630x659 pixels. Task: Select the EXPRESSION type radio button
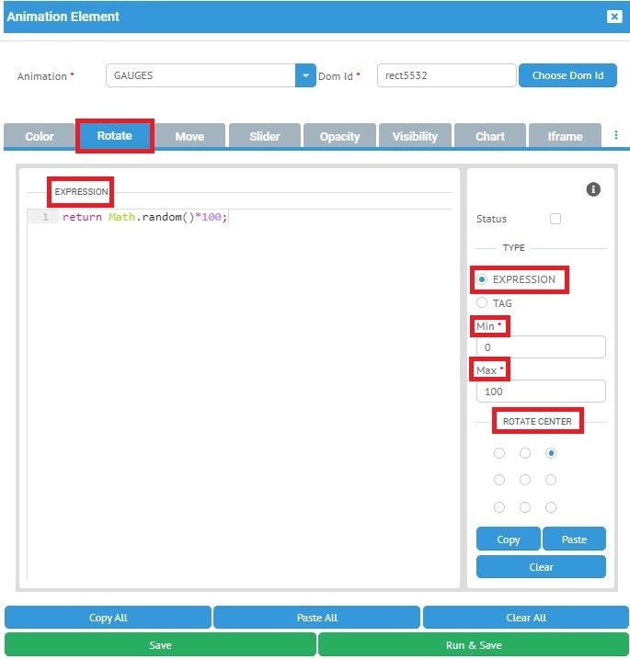coord(482,279)
